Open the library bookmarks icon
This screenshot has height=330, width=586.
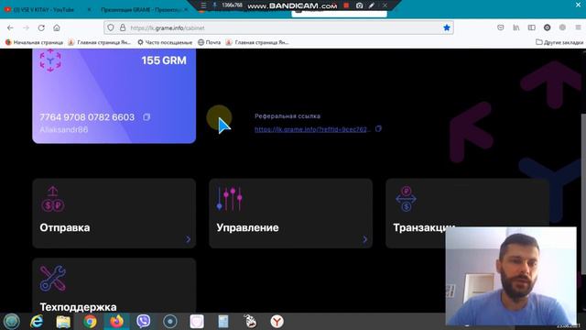point(516,27)
